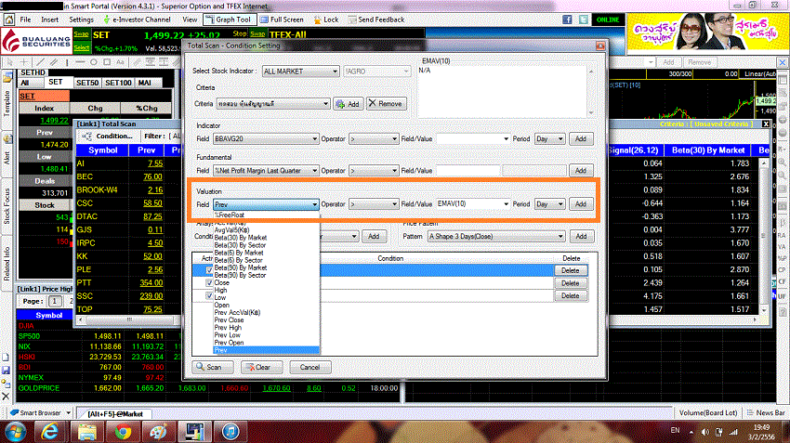Switch to the SET50 tab

point(86,83)
